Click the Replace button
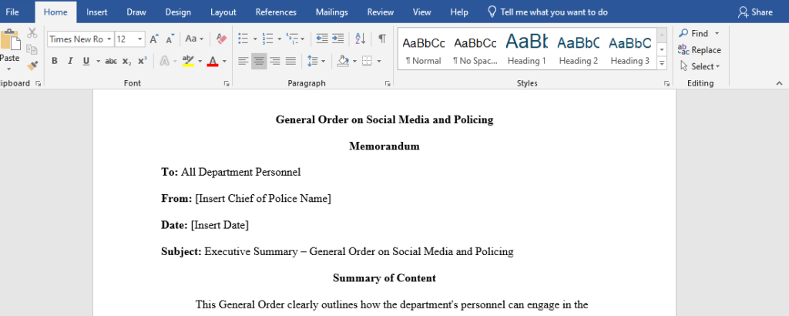789x316 pixels. click(700, 50)
